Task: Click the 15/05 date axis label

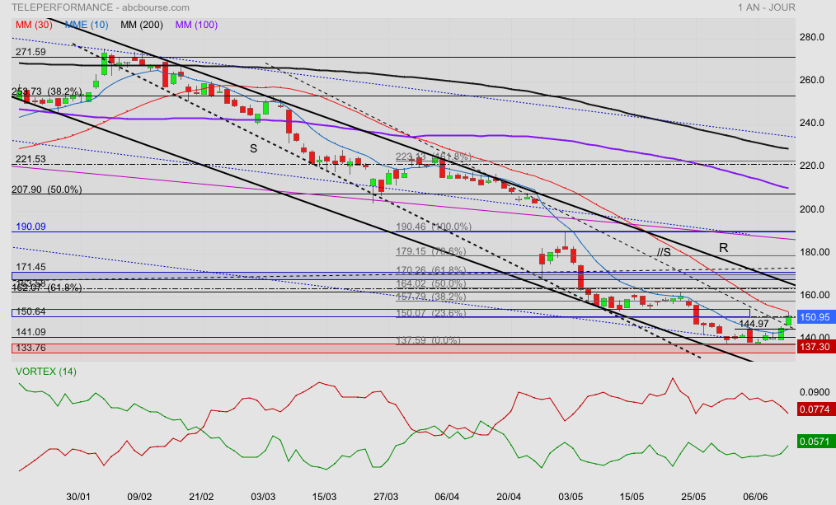Action: 632,497
